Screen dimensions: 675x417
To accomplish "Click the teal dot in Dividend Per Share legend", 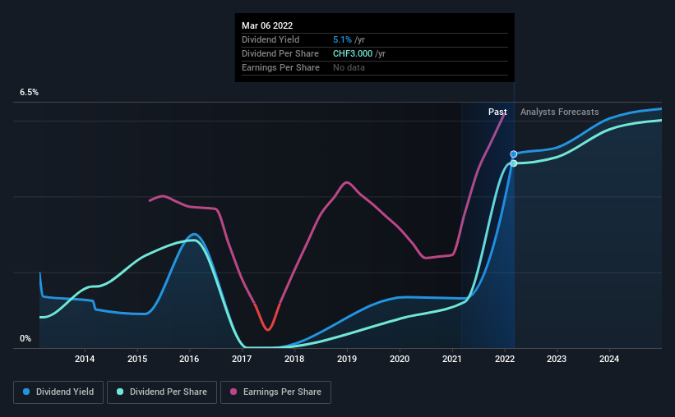I will [120, 392].
